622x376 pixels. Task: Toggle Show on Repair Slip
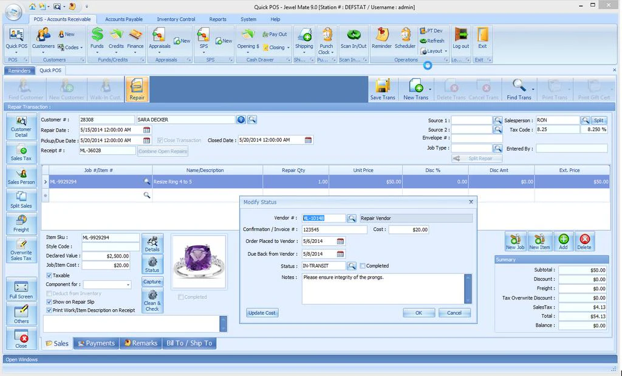[x=49, y=301]
